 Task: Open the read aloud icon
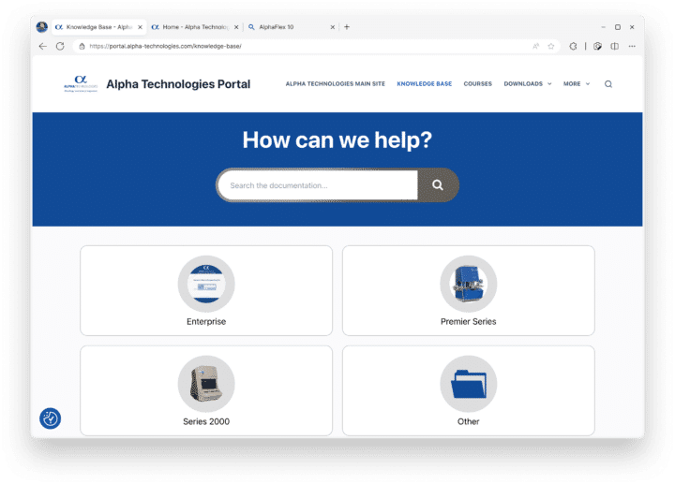(535, 46)
